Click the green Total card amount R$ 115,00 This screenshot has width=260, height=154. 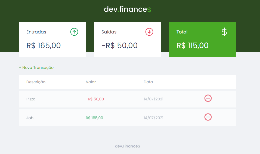point(193,45)
